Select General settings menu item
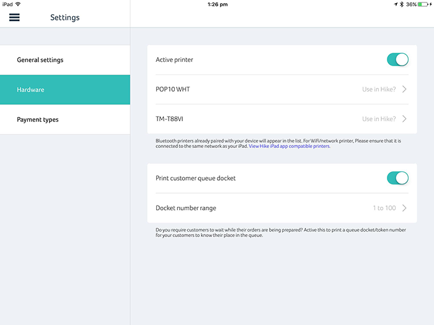The width and height of the screenshot is (434, 325). click(65, 60)
